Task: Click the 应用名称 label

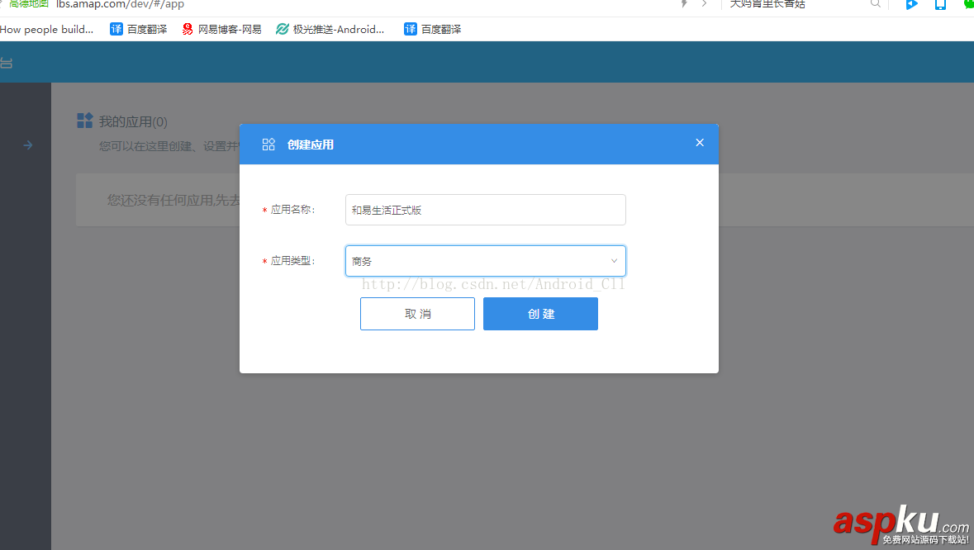Action: pos(292,210)
